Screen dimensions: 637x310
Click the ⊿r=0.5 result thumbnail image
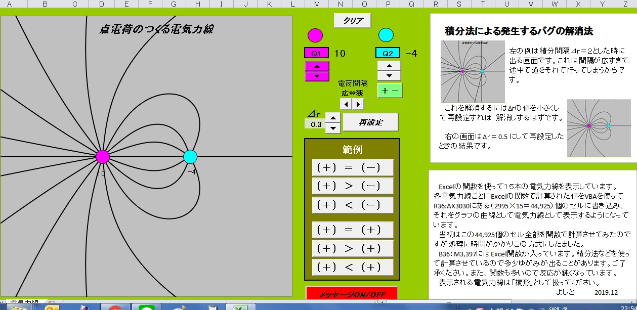(x=599, y=127)
